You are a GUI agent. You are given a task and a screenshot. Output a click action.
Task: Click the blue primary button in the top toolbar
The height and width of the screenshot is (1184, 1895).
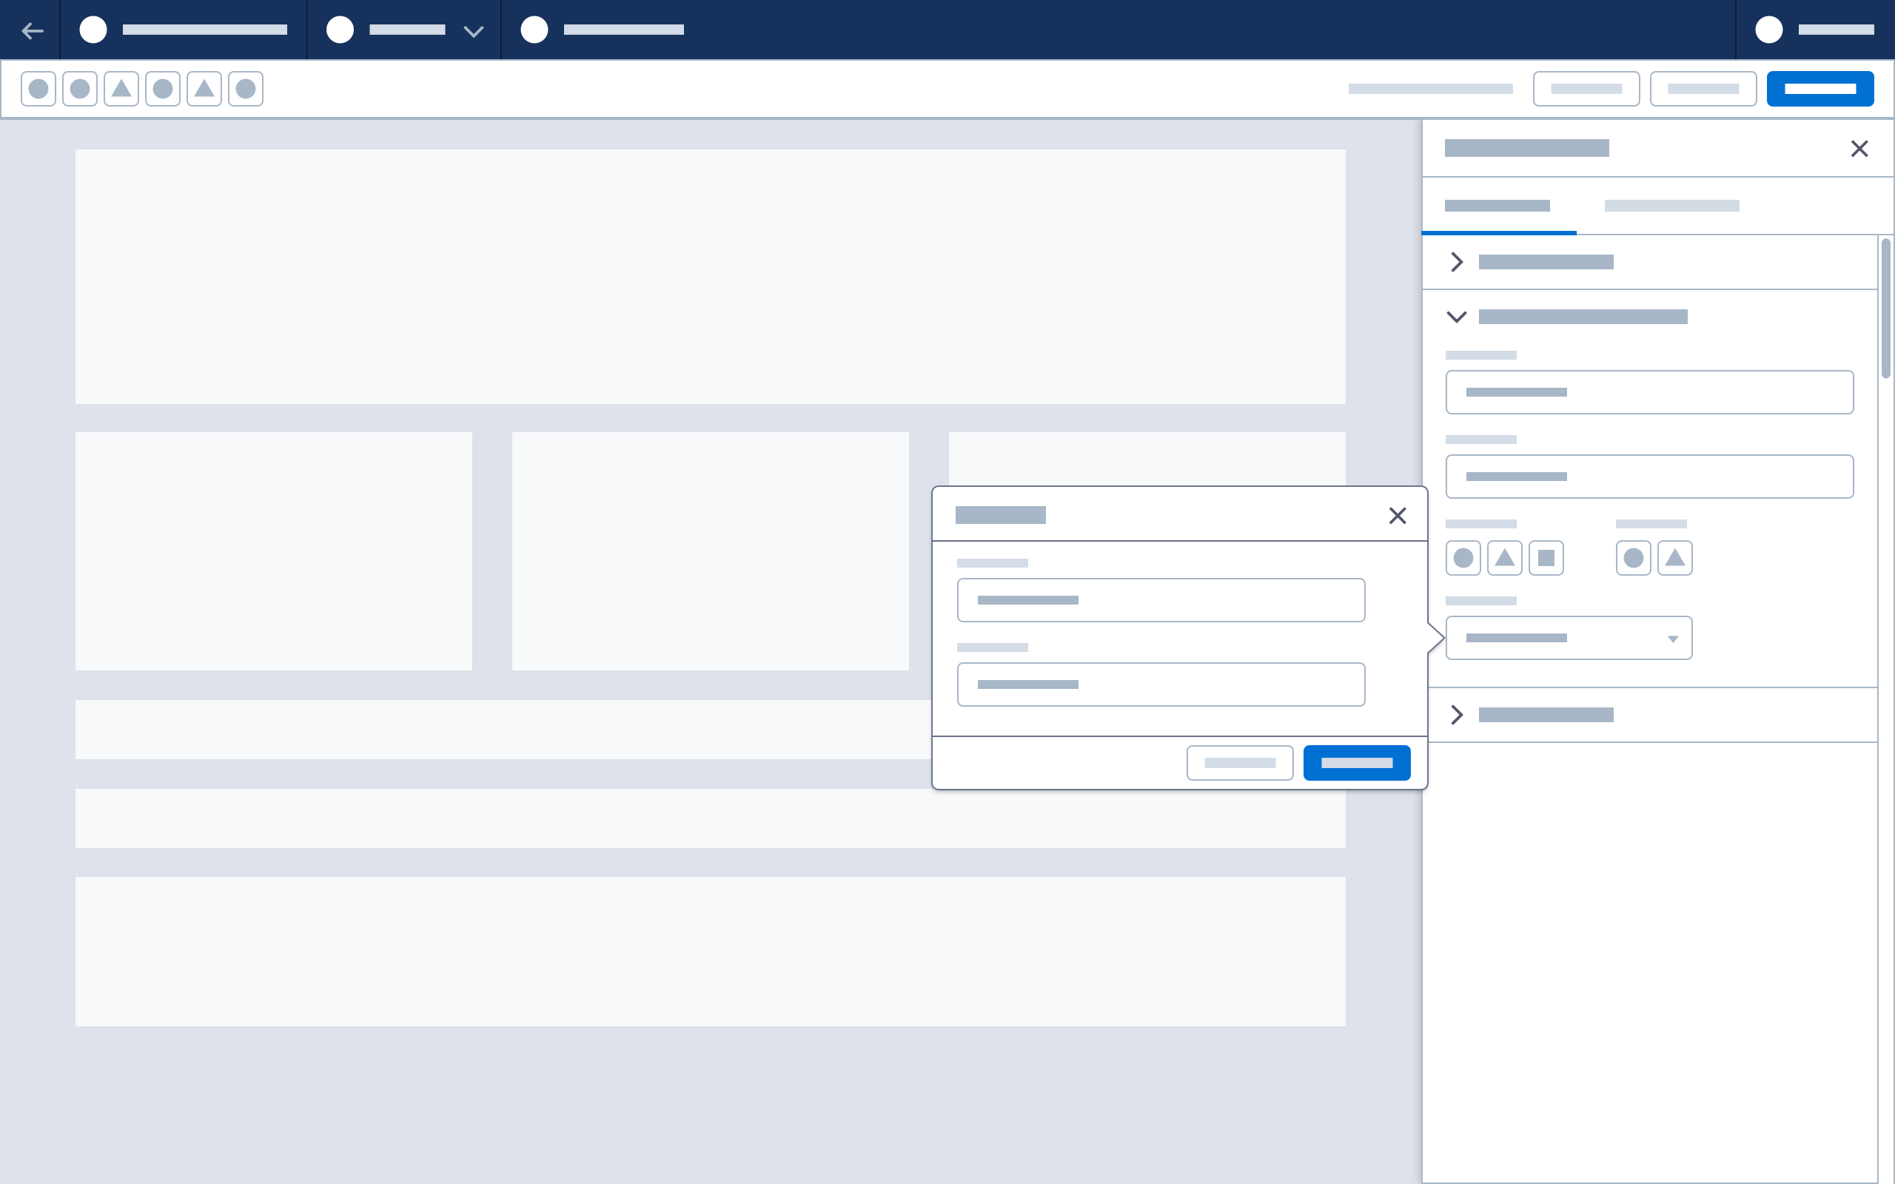(x=1821, y=89)
